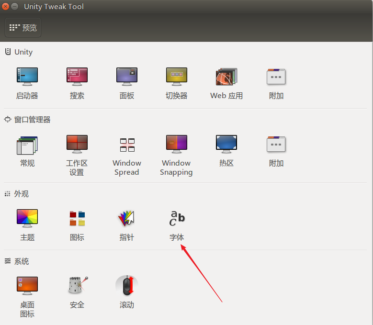Minimize the Unity Tweak Tool window

(x=15, y=6)
